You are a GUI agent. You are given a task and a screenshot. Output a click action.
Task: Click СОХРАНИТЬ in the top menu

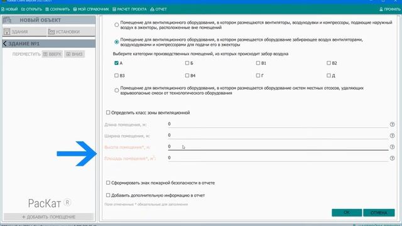57,9
